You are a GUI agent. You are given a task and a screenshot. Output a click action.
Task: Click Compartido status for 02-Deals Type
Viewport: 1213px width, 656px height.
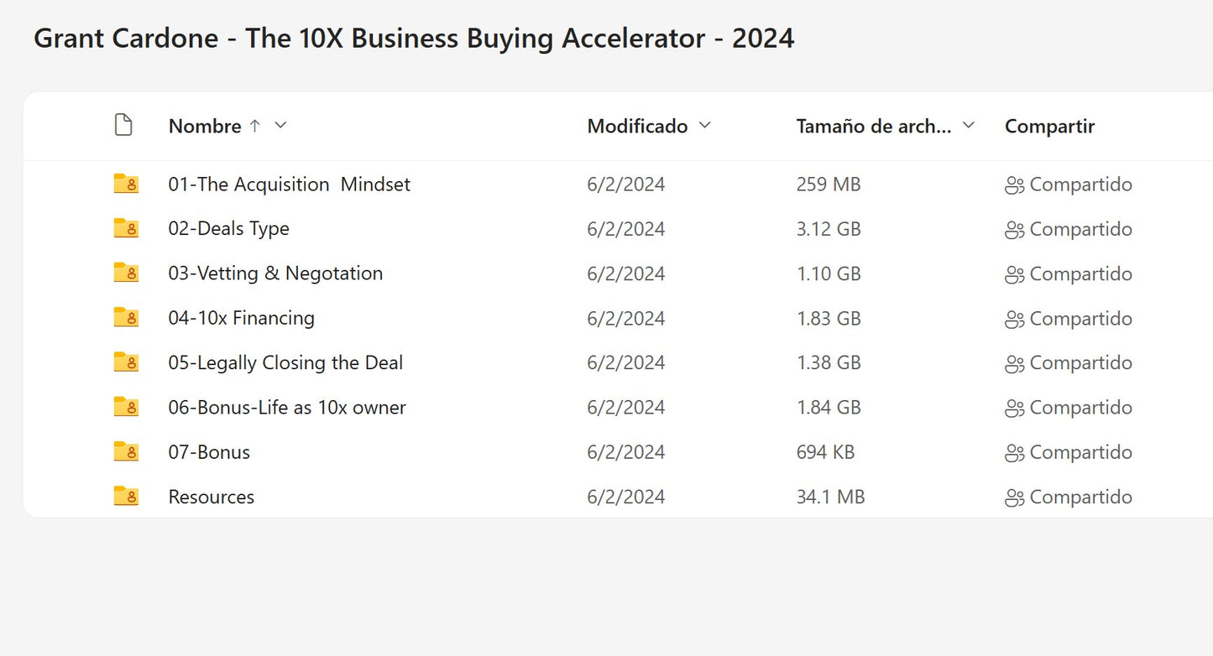click(x=1080, y=229)
